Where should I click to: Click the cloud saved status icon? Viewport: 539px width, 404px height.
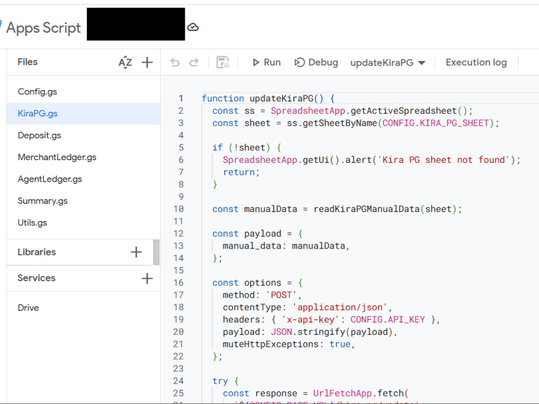tap(193, 27)
